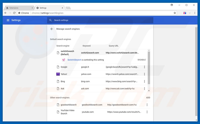Open more actions for Google search engine
Image resolution: width=200 pixels, height=124 pixels.
pos(144,67)
